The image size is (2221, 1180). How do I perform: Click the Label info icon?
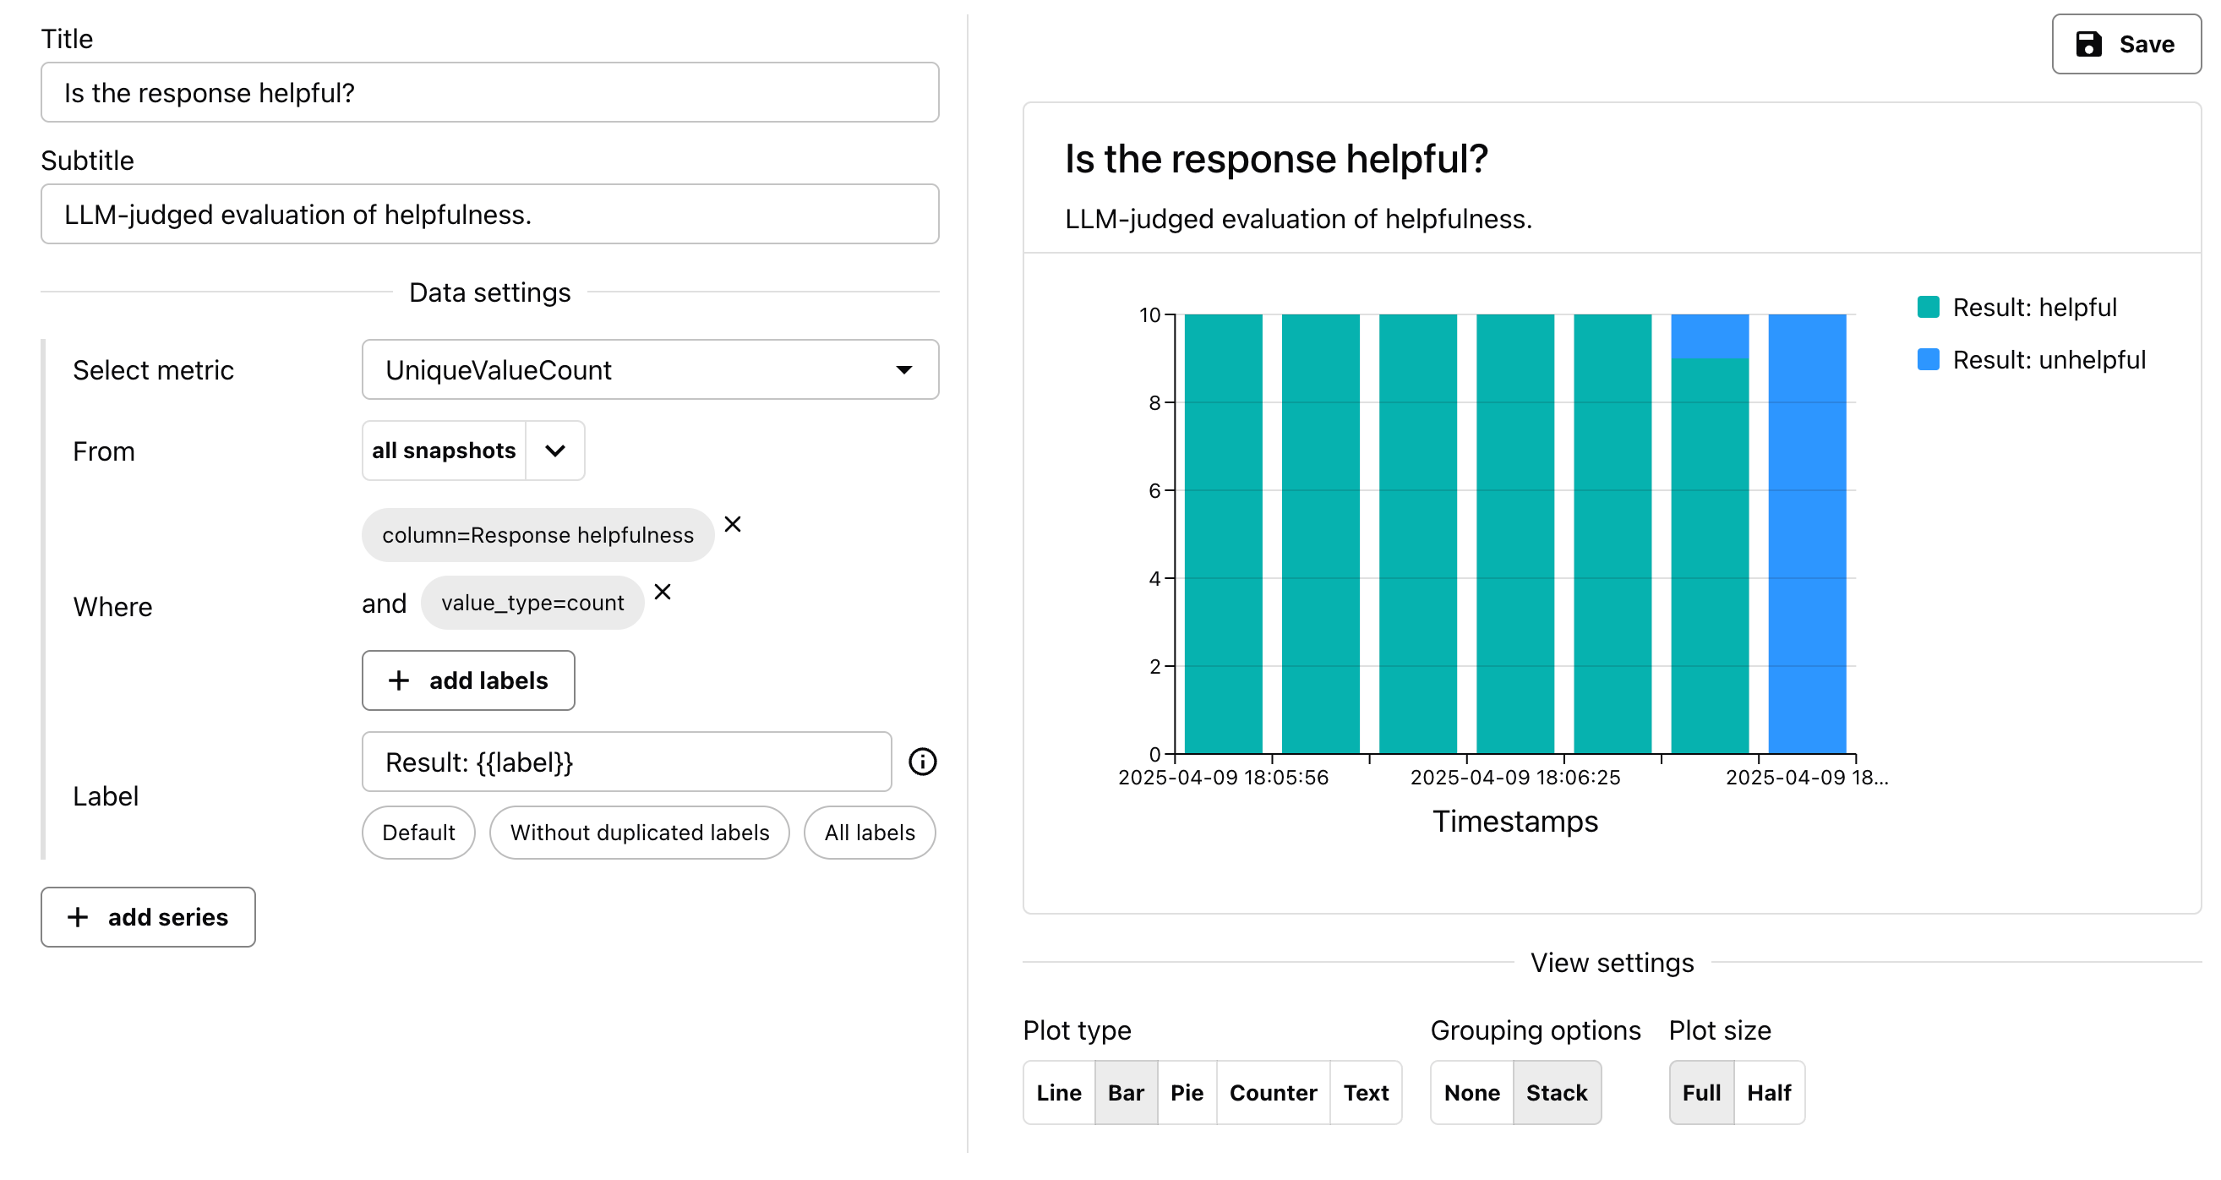tap(922, 762)
